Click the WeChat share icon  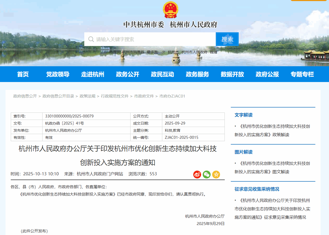tap(207, 175)
